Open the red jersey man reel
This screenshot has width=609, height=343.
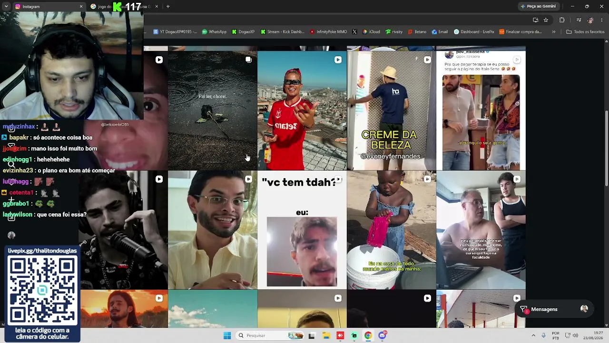click(x=302, y=111)
